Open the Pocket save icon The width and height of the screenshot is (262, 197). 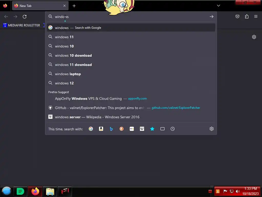(237, 16)
